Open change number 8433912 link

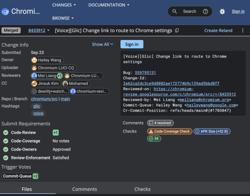[37, 30]
